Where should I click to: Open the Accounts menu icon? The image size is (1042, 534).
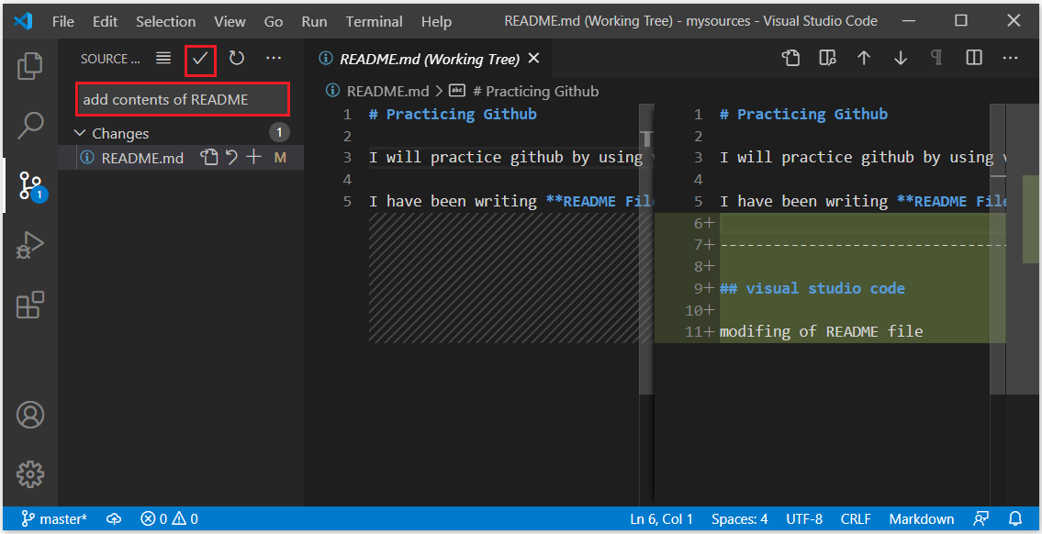click(30, 415)
